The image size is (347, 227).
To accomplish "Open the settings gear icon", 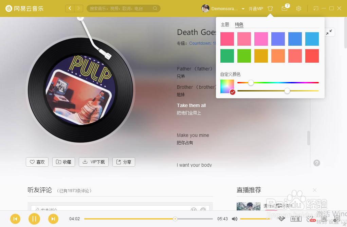I will (x=298, y=8).
